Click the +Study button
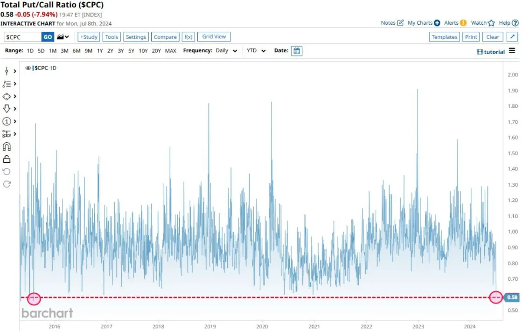 [x=89, y=37]
